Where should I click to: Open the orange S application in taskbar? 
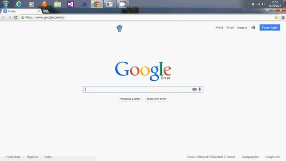45,4
